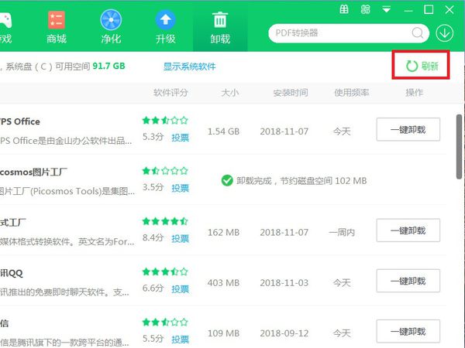Switch to the 净化 cleanup tab

coord(111,27)
